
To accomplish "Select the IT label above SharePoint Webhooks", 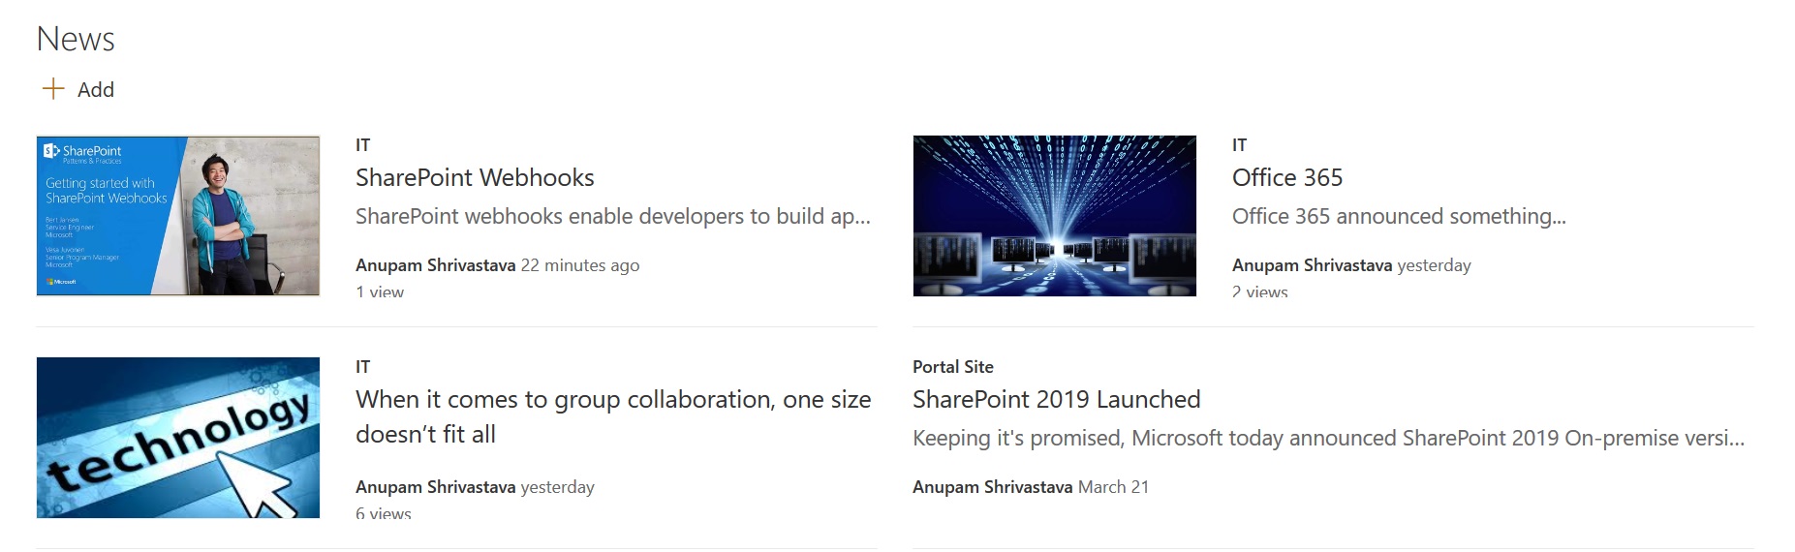I will (x=363, y=144).
